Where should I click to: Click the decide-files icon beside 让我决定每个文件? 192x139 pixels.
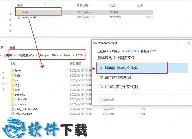101,86
